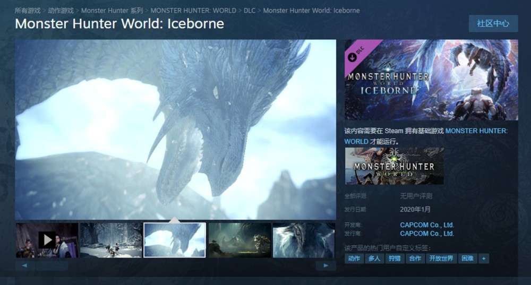Select the 合作 tag
This screenshot has height=285, width=531.
point(415,258)
